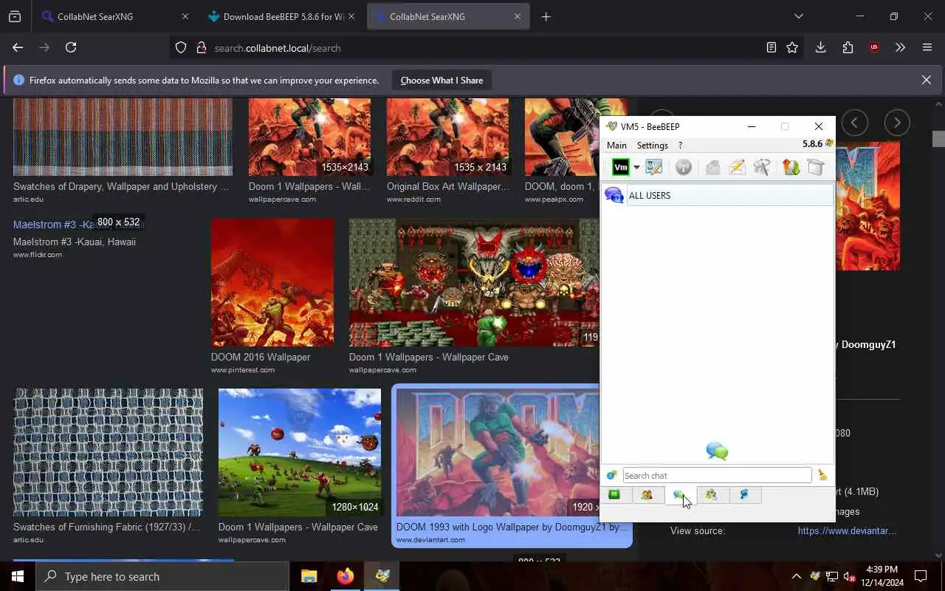
Task: Click the gray broadcast search users icon
Action: [x=684, y=168]
